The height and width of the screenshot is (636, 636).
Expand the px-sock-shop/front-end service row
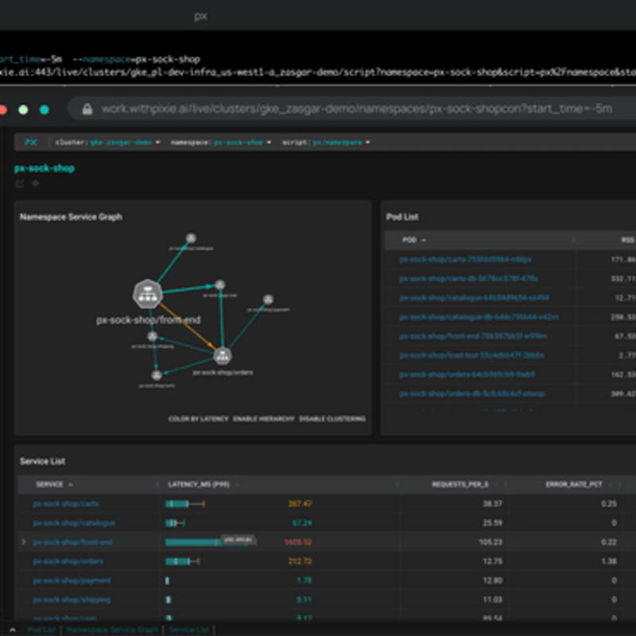[x=24, y=542]
